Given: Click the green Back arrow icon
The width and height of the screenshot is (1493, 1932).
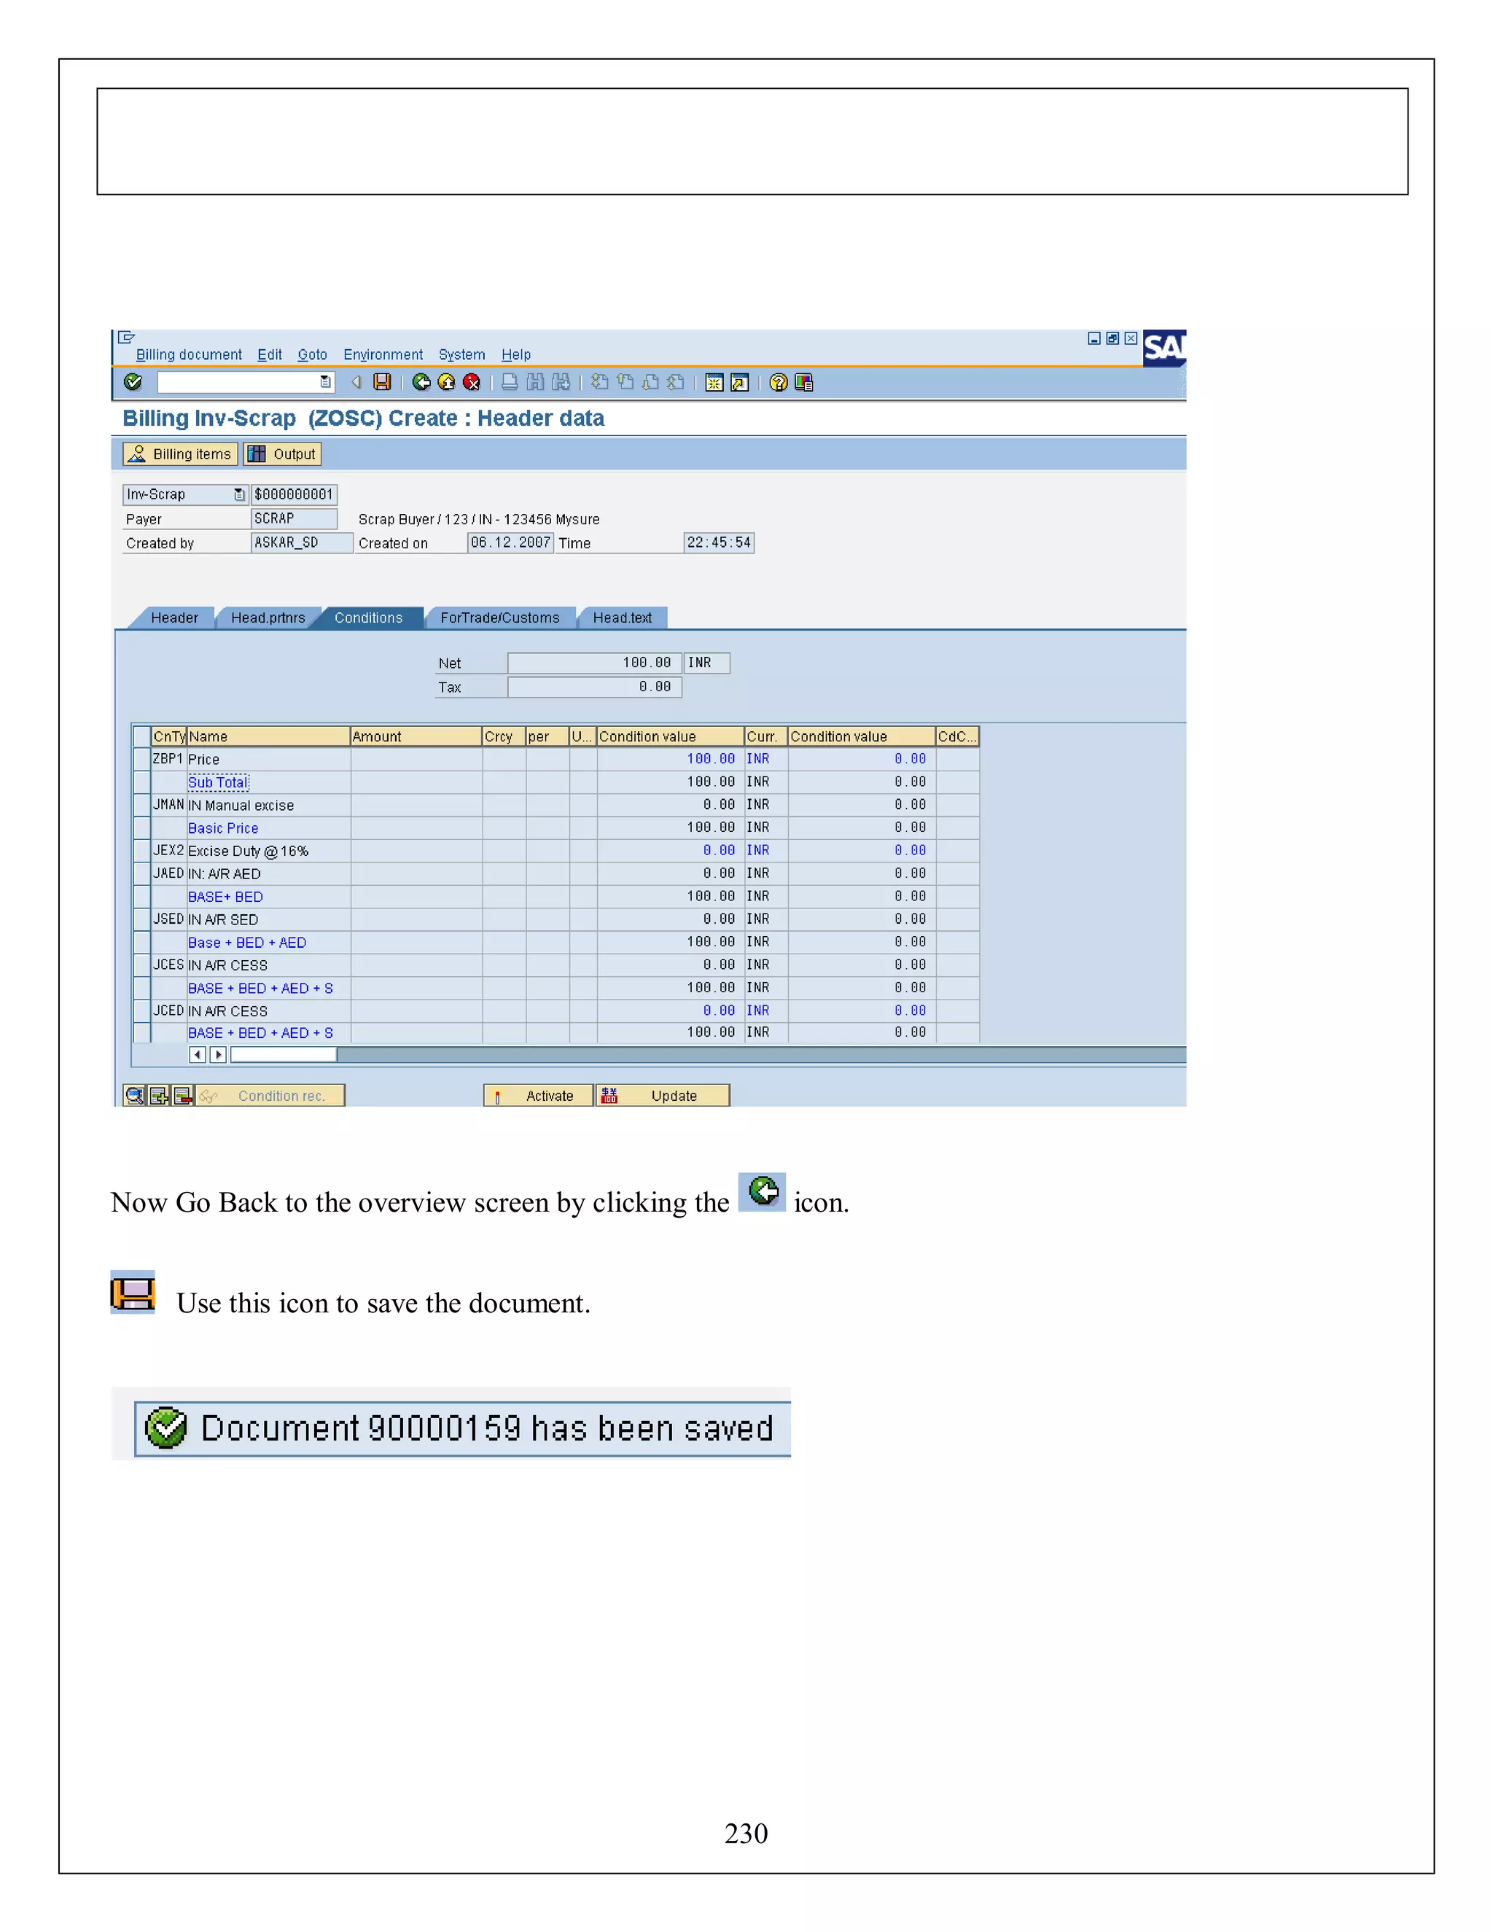Looking at the screenshot, I should coord(422,382).
